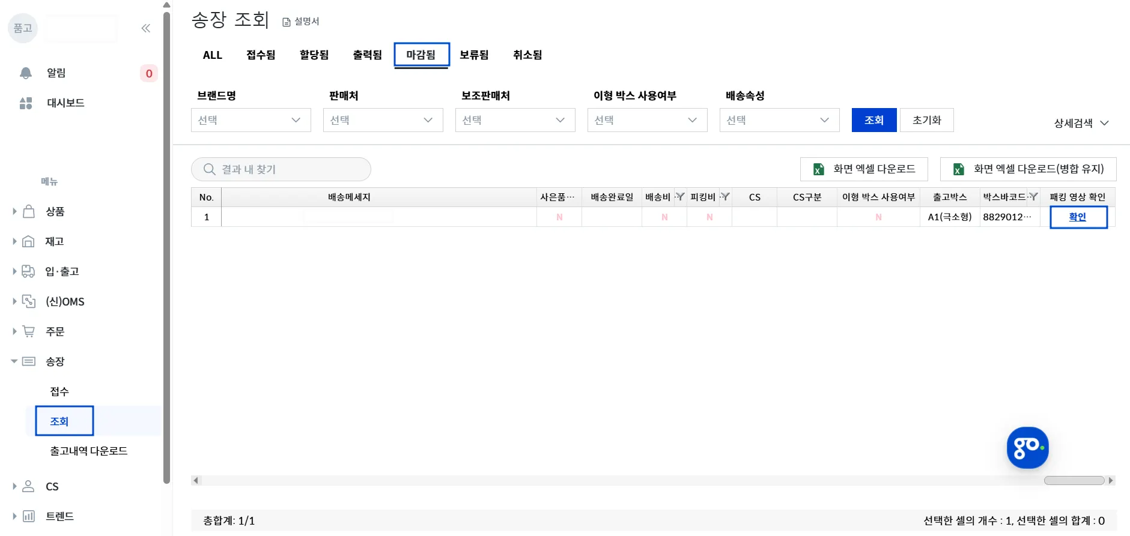1130x536 pixels.
Task: Click the magnifier icon in 결과 내 찾기
Action: point(209,169)
